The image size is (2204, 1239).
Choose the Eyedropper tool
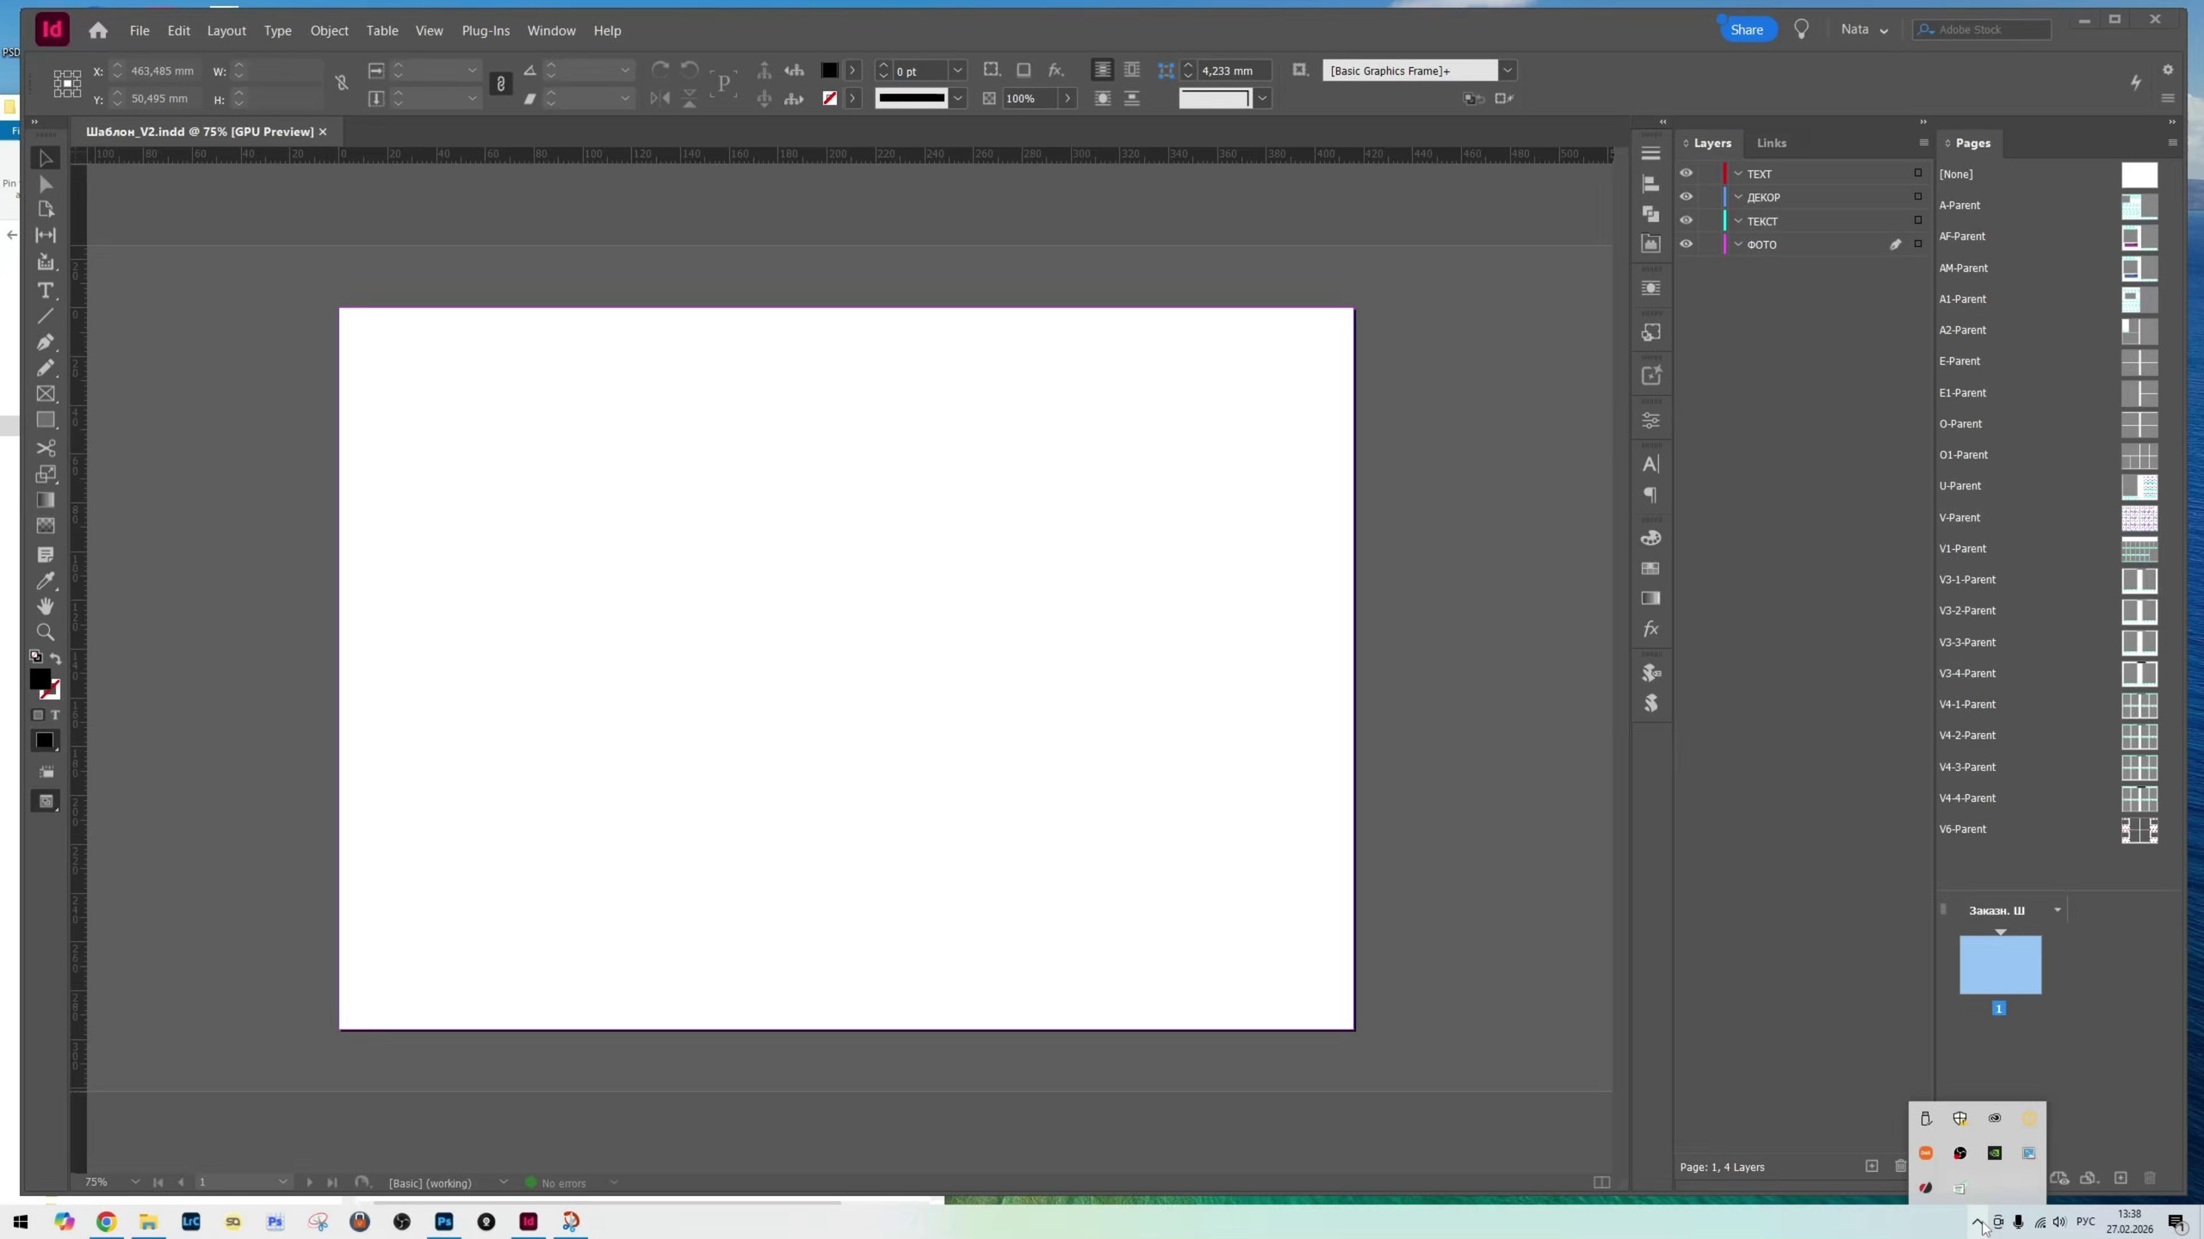tap(46, 581)
